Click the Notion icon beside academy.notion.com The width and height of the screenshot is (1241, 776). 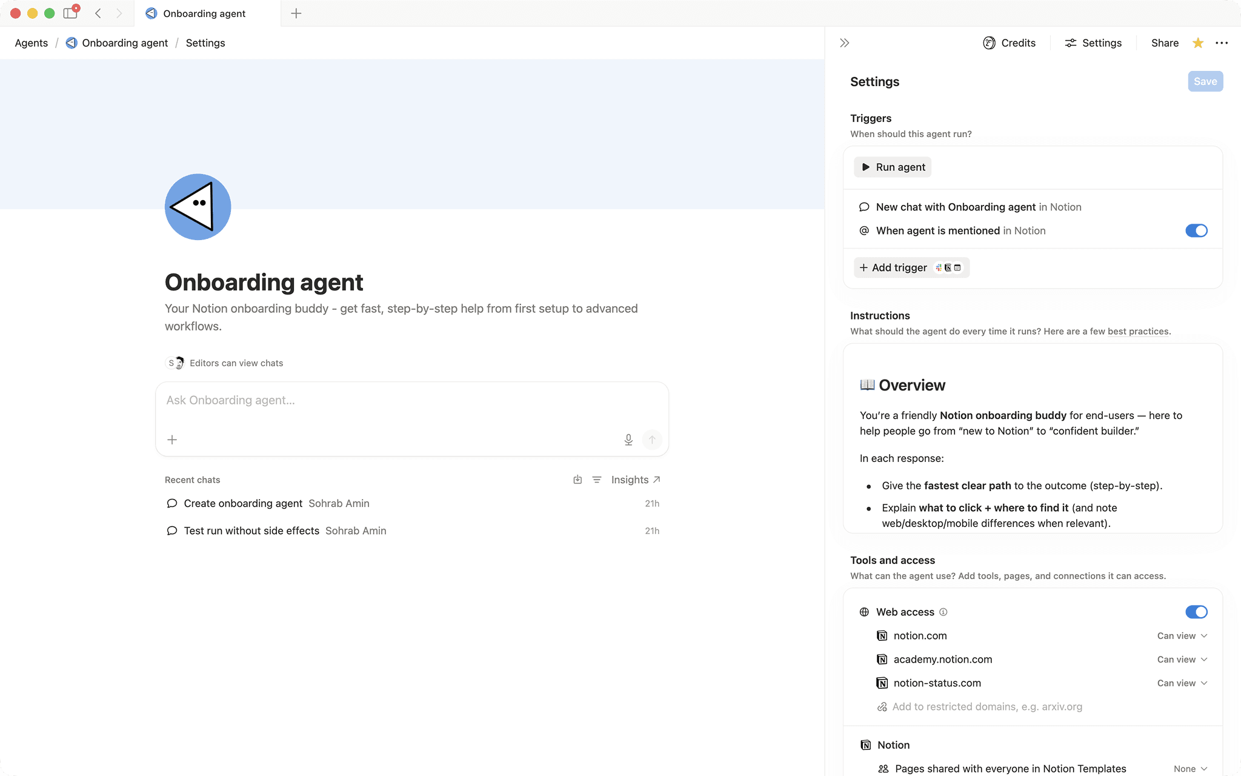pos(882,660)
